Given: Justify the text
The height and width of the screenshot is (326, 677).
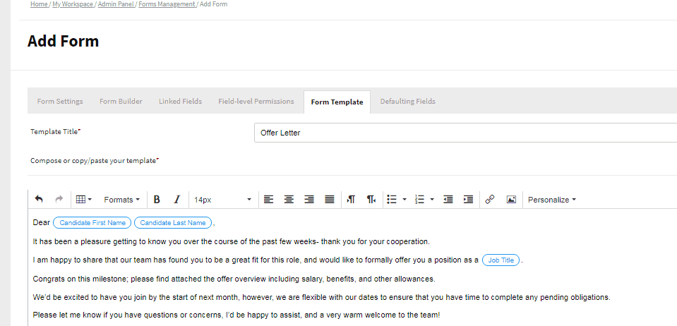Looking at the screenshot, I should click(330, 200).
